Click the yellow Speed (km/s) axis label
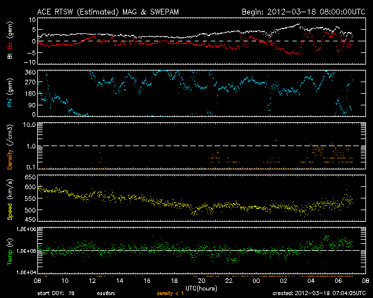The height and width of the screenshot is (298, 373). [9, 198]
